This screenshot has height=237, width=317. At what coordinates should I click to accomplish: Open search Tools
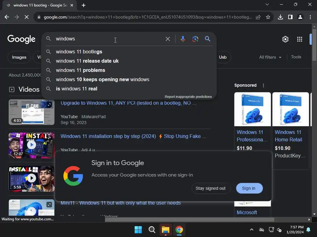296,57
